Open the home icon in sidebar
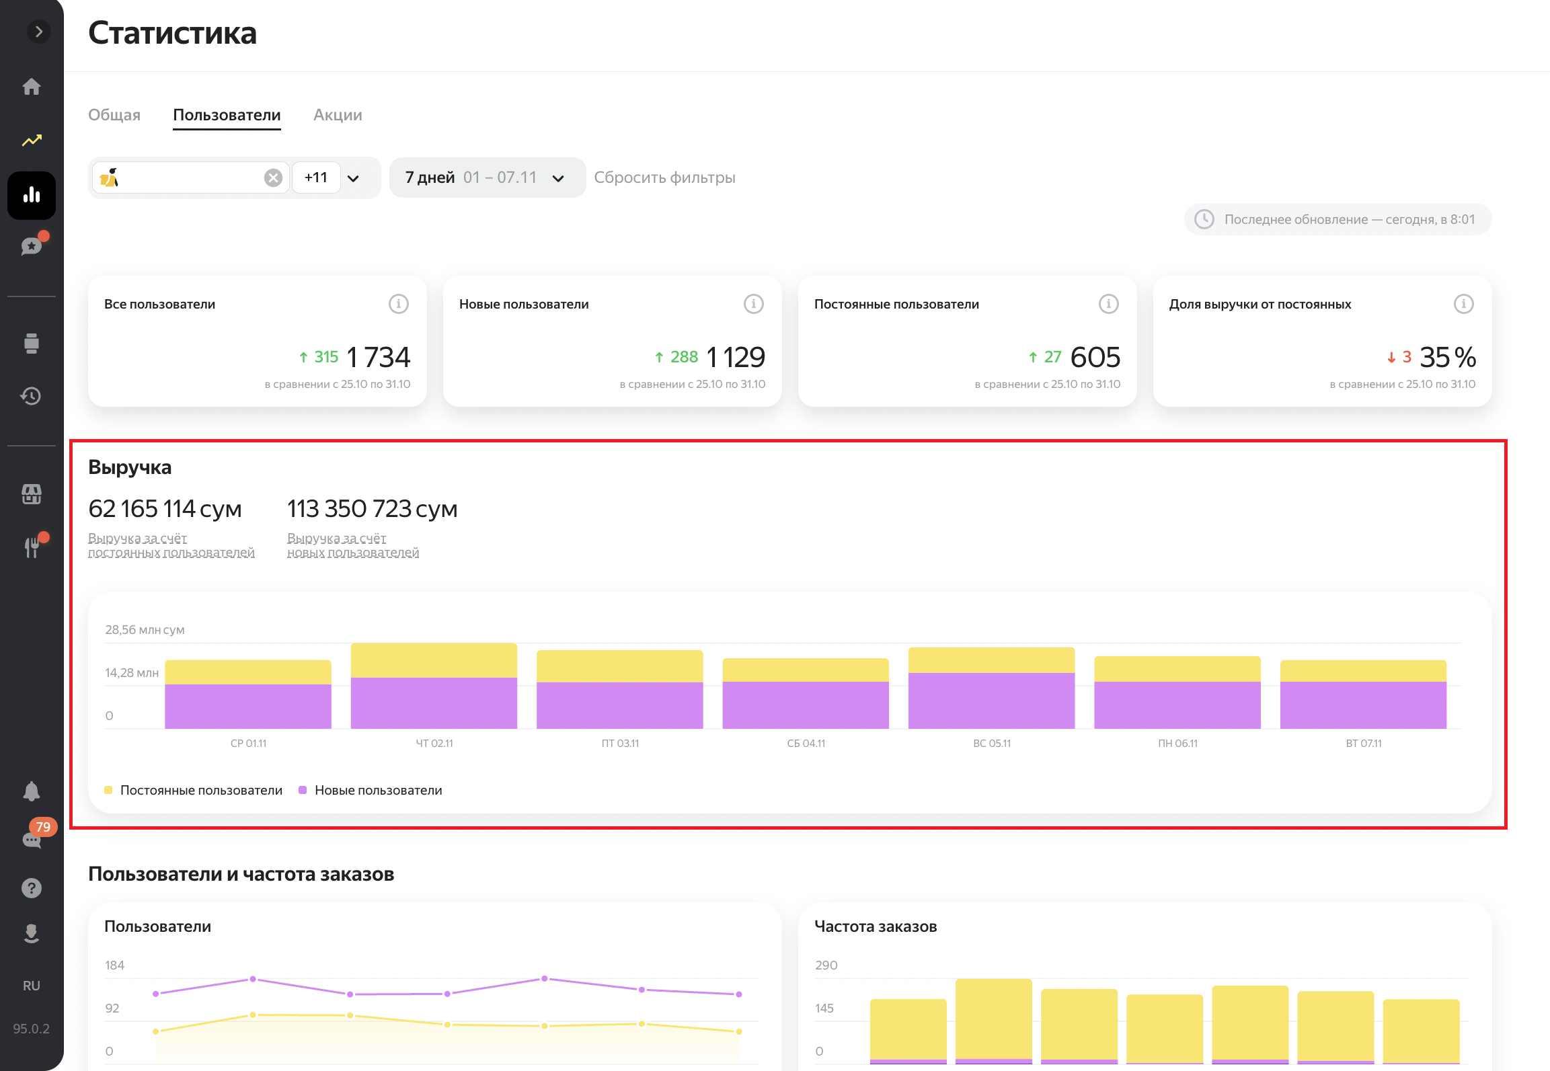 (32, 87)
